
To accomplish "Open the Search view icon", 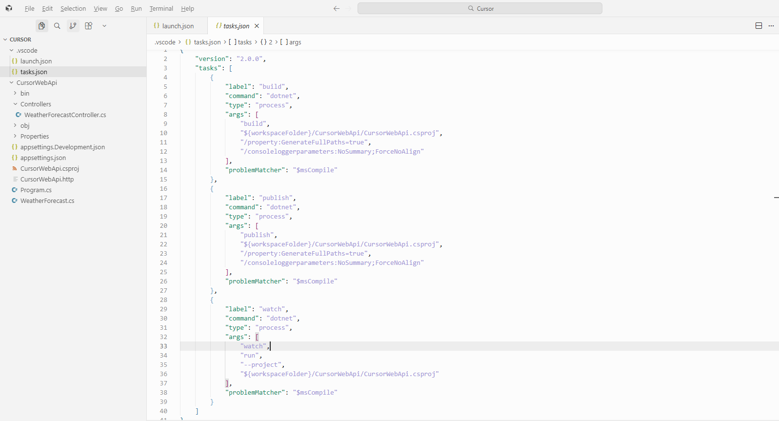I will pos(57,26).
